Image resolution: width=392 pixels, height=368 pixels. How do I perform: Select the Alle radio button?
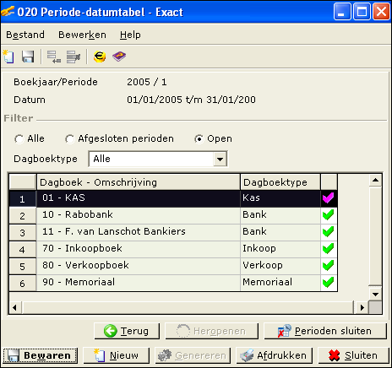(19, 138)
